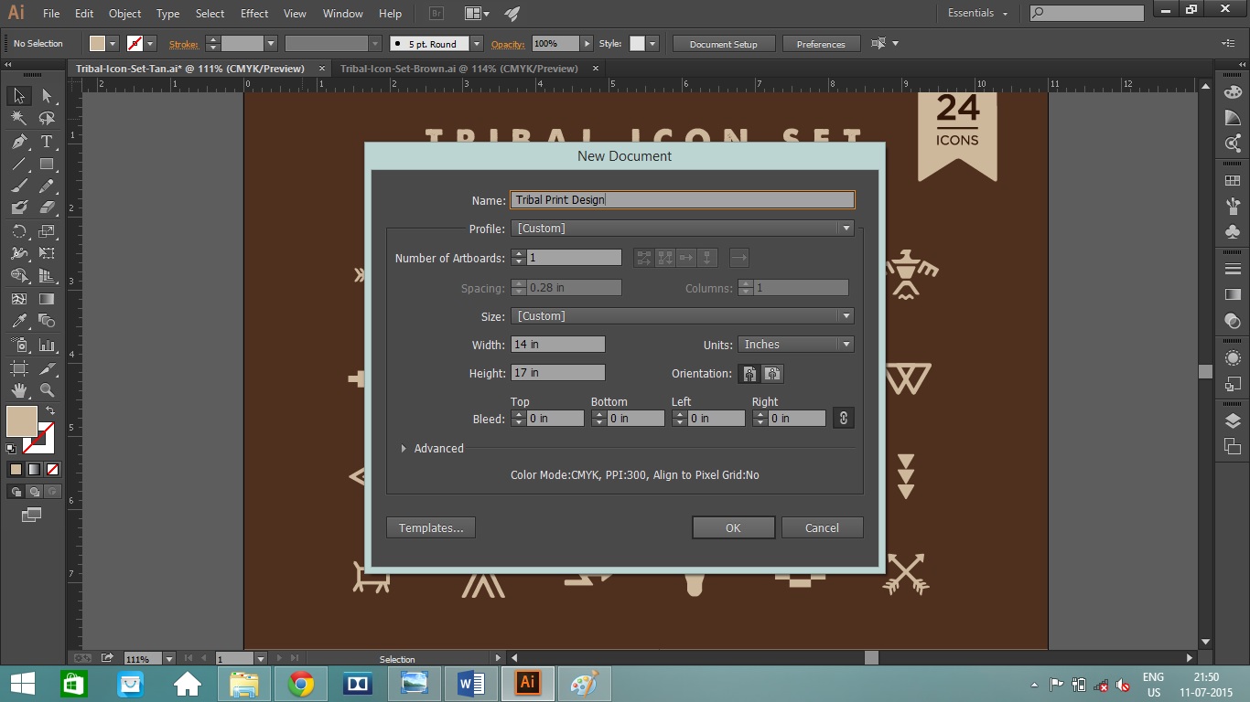Pick the Pencil tool
The image size is (1250, 702).
47,186
